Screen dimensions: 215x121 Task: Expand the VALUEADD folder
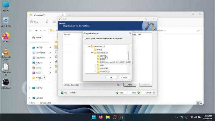[95, 72]
